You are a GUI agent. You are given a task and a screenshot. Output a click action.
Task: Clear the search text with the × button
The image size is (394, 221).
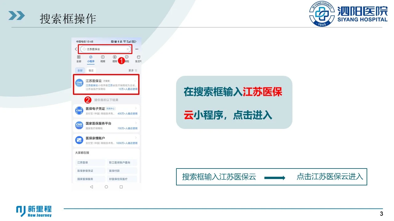[x=128, y=49]
